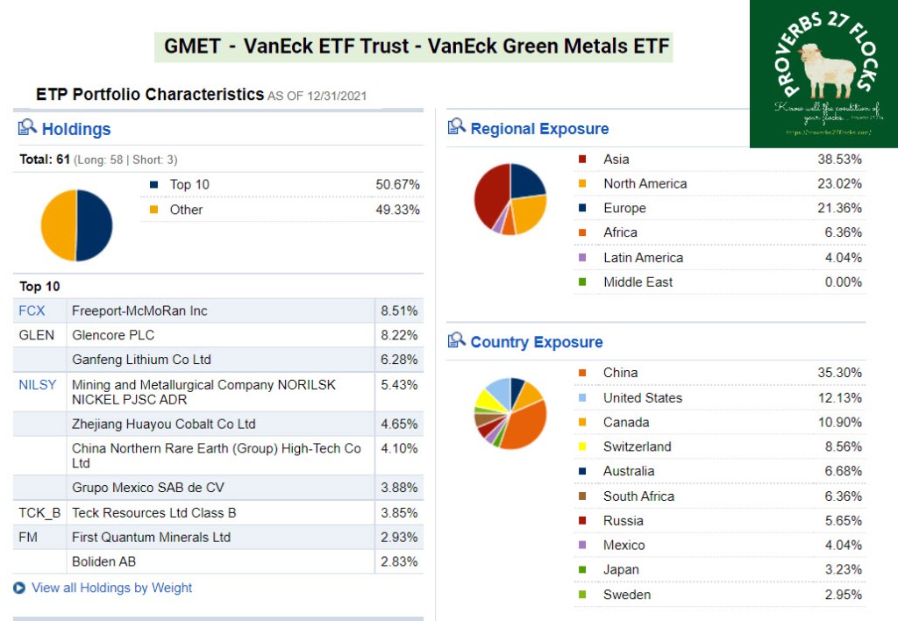This screenshot has height=621, width=898.
Task: Open the Holdings section heading
Action: point(76,129)
